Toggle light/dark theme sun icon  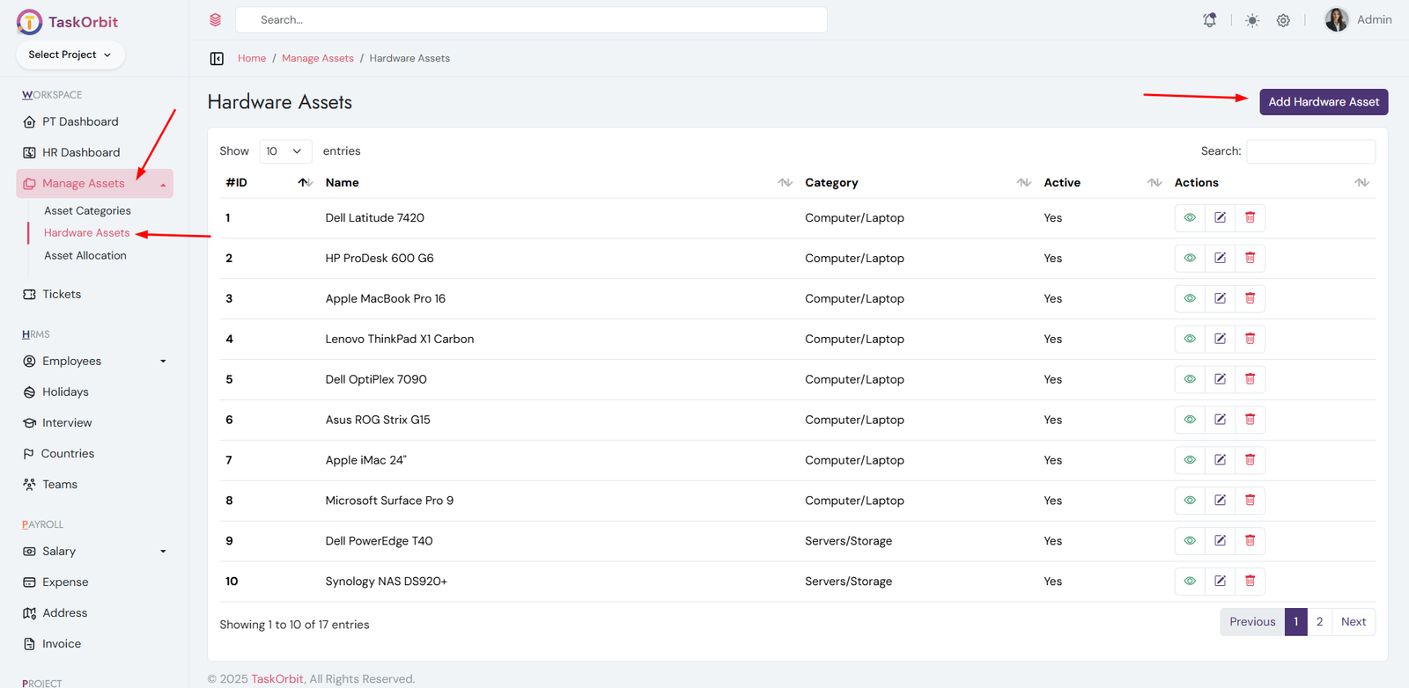1251,20
